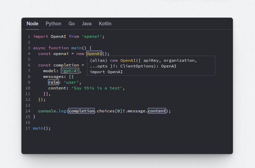
Task: Click the 'content:' key on line 10
Action: pyautogui.click(x=58, y=88)
